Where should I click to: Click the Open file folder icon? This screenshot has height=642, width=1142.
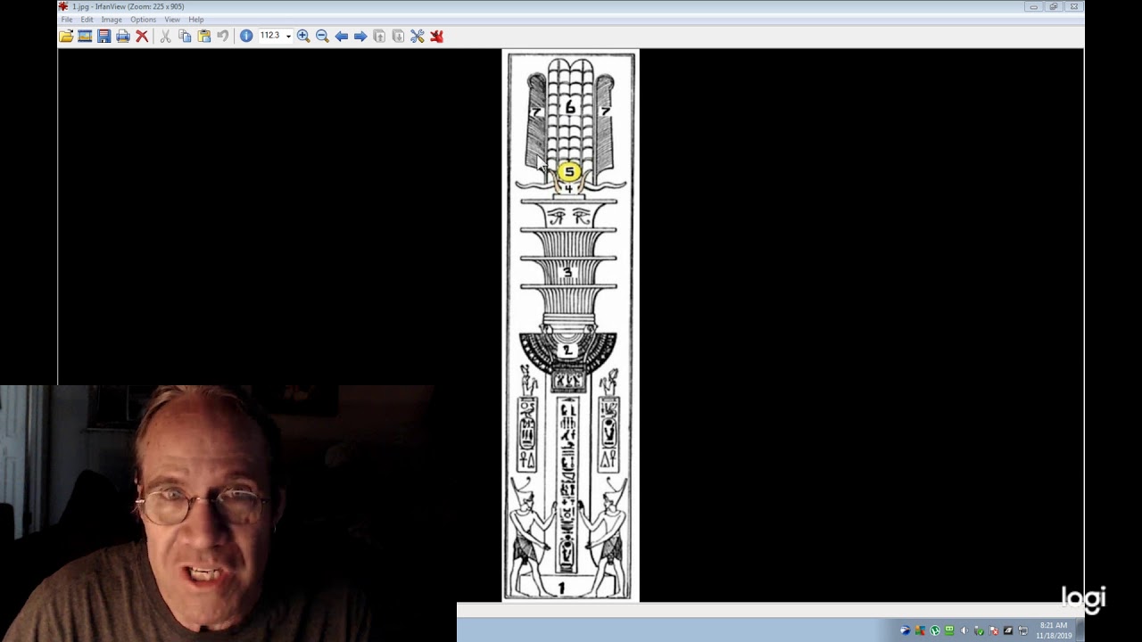[66, 36]
